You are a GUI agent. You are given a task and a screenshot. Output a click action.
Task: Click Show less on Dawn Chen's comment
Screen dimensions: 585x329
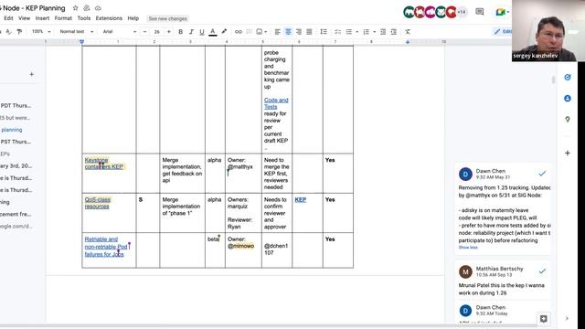pos(468,248)
